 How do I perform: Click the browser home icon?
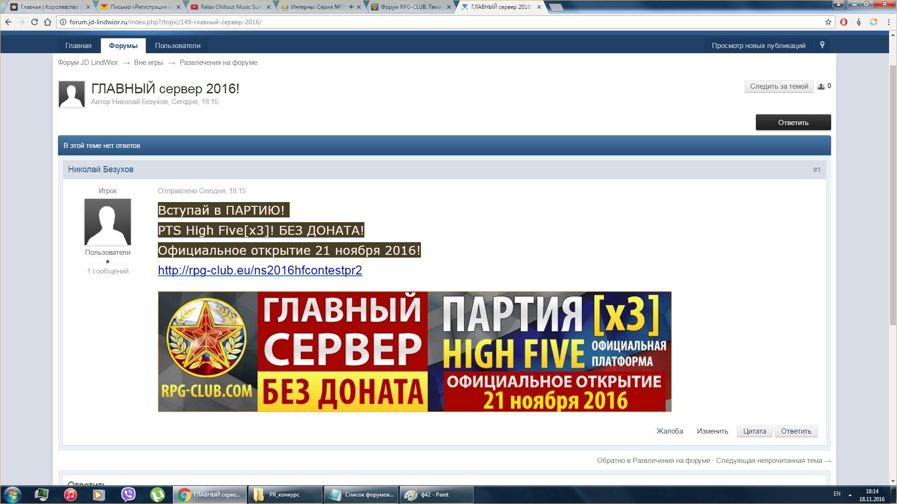[48, 22]
